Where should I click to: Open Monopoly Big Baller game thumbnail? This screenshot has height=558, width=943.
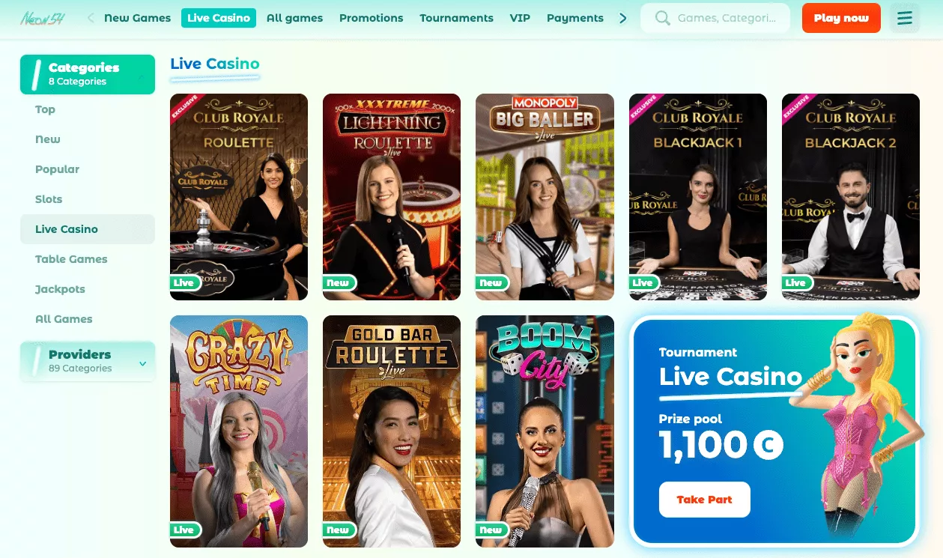[x=545, y=197]
